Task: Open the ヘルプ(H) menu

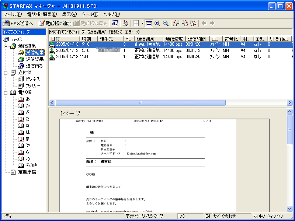Action: 112,14
